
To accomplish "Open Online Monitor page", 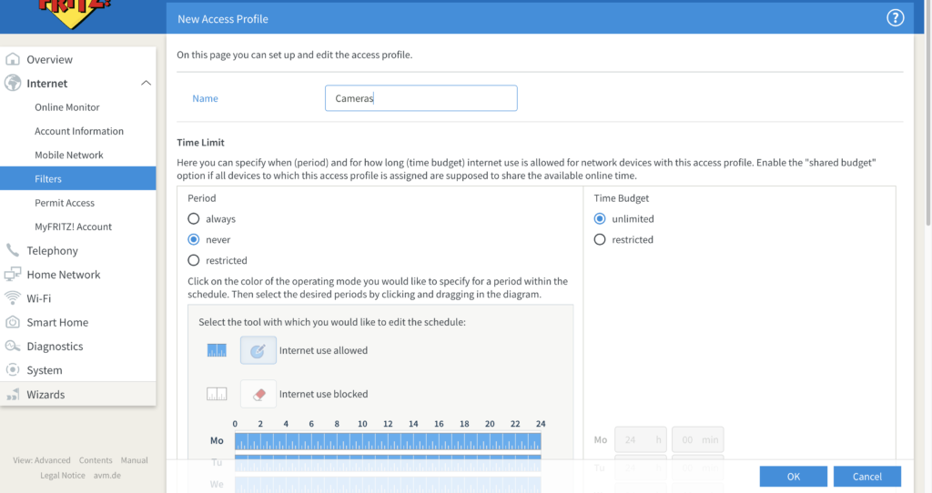I will pyautogui.click(x=67, y=107).
